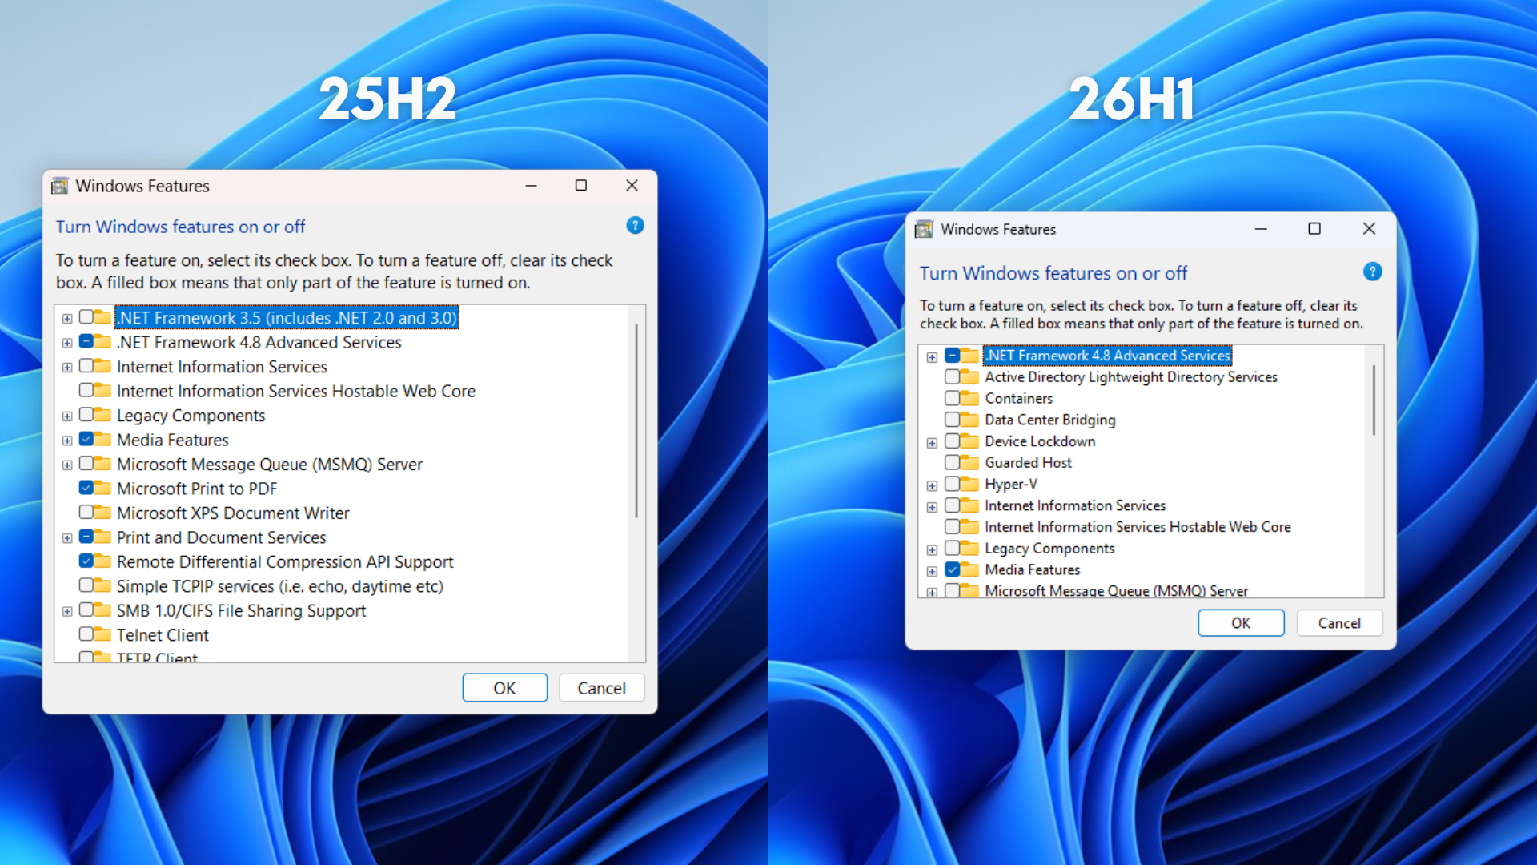
Task: Enable the Data Center Bridging checkbox
Action: (x=952, y=419)
